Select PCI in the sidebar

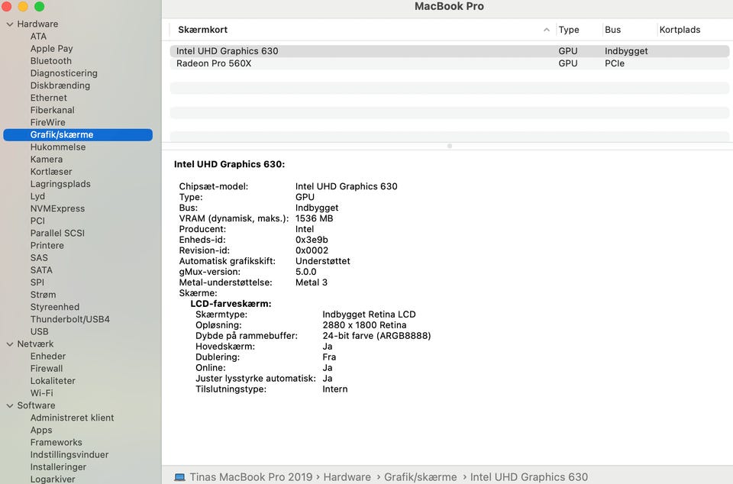tap(37, 221)
